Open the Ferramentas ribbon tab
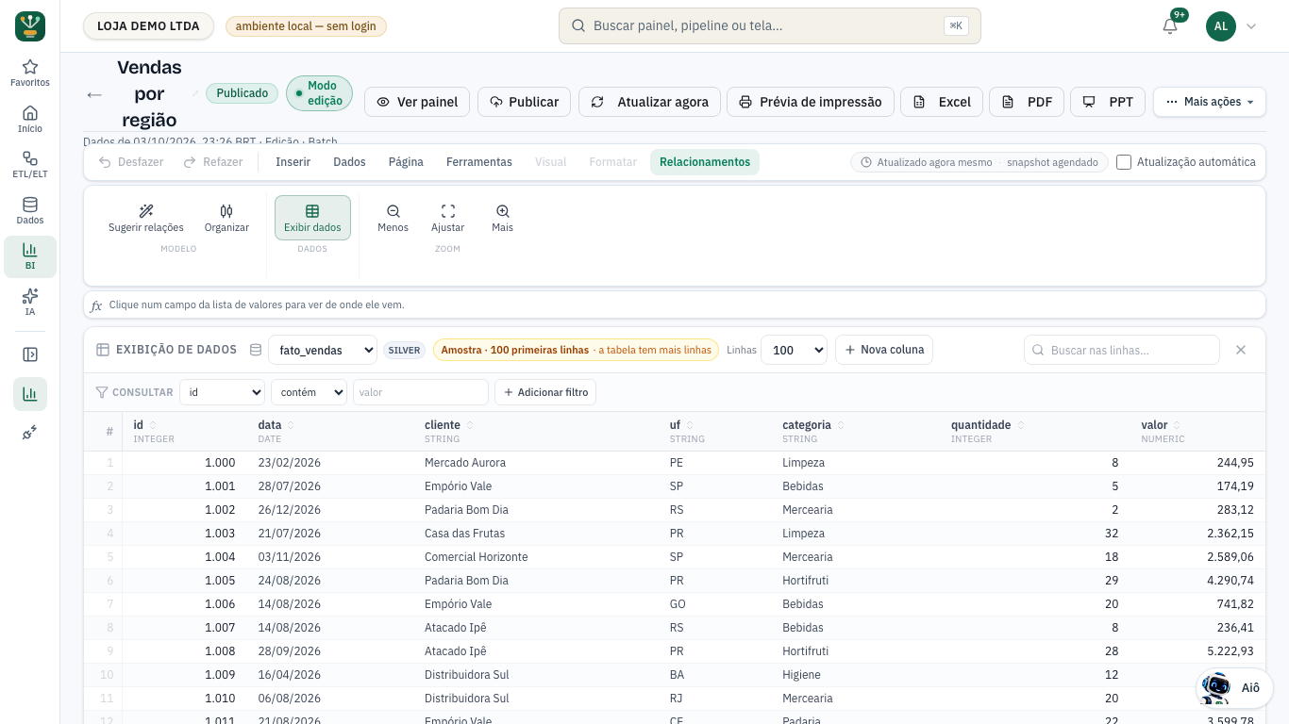The image size is (1289, 724). 479,162
